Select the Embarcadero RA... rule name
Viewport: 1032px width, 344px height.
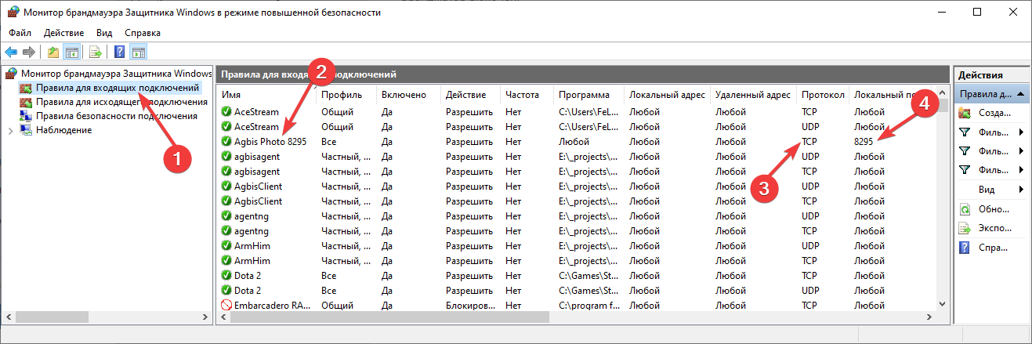click(x=271, y=306)
